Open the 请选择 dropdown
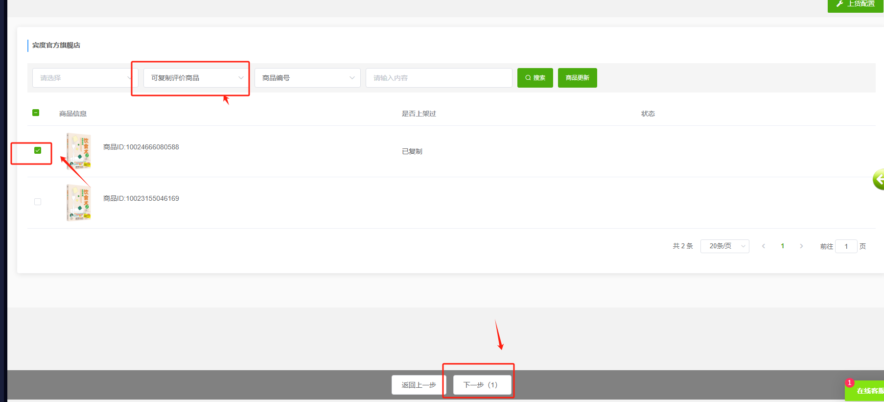This screenshot has height=402, width=884. pos(85,78)
